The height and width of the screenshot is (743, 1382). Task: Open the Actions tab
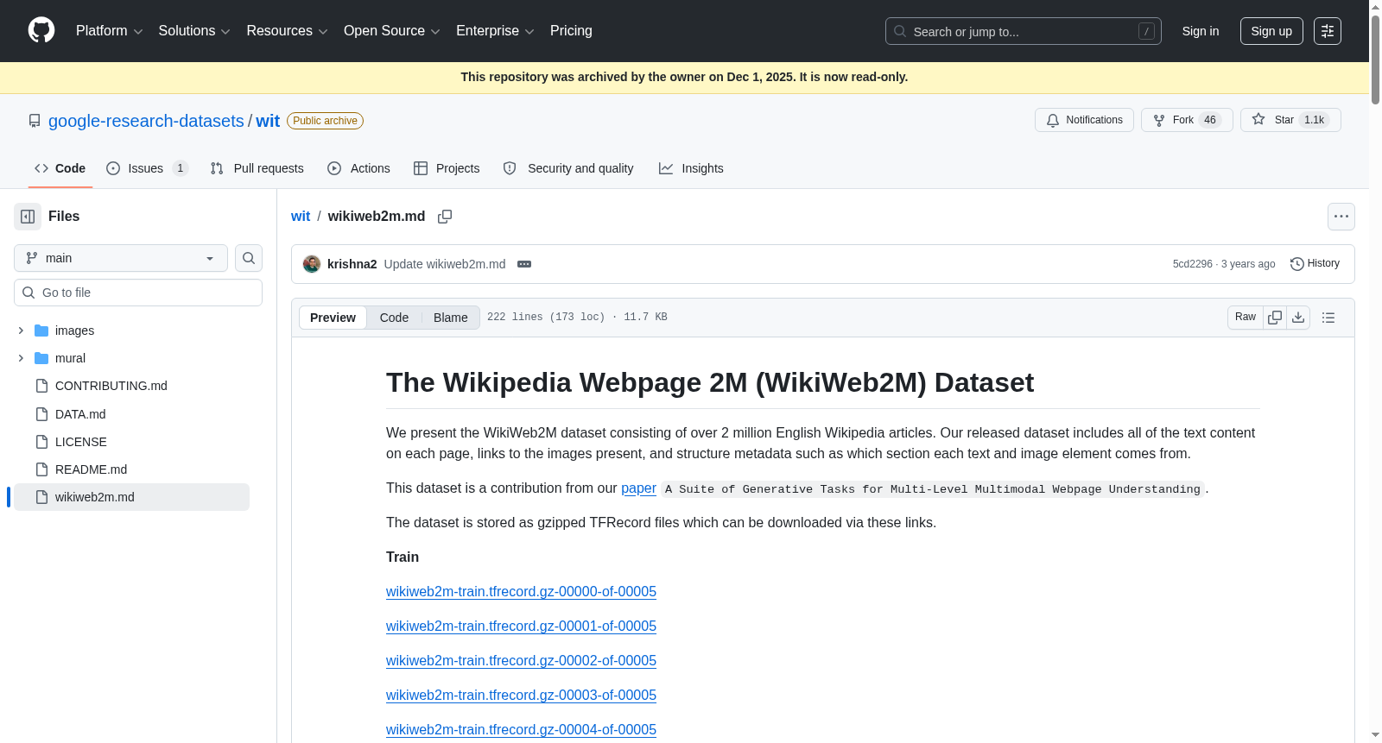358,168
